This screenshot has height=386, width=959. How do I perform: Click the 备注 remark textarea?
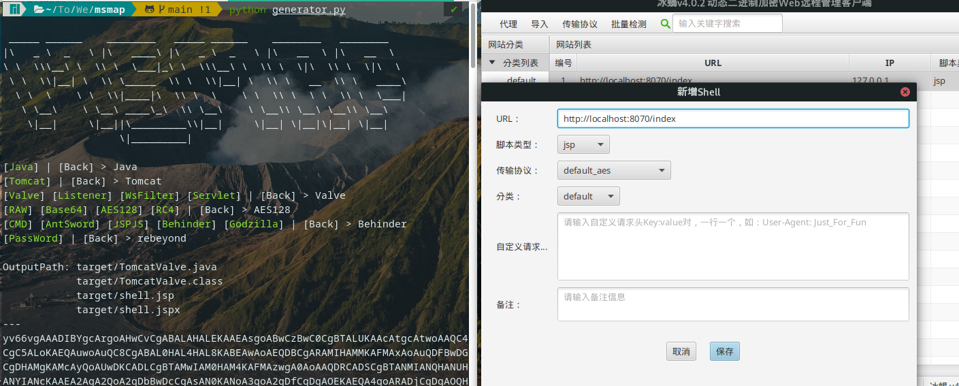pos(733,304)
